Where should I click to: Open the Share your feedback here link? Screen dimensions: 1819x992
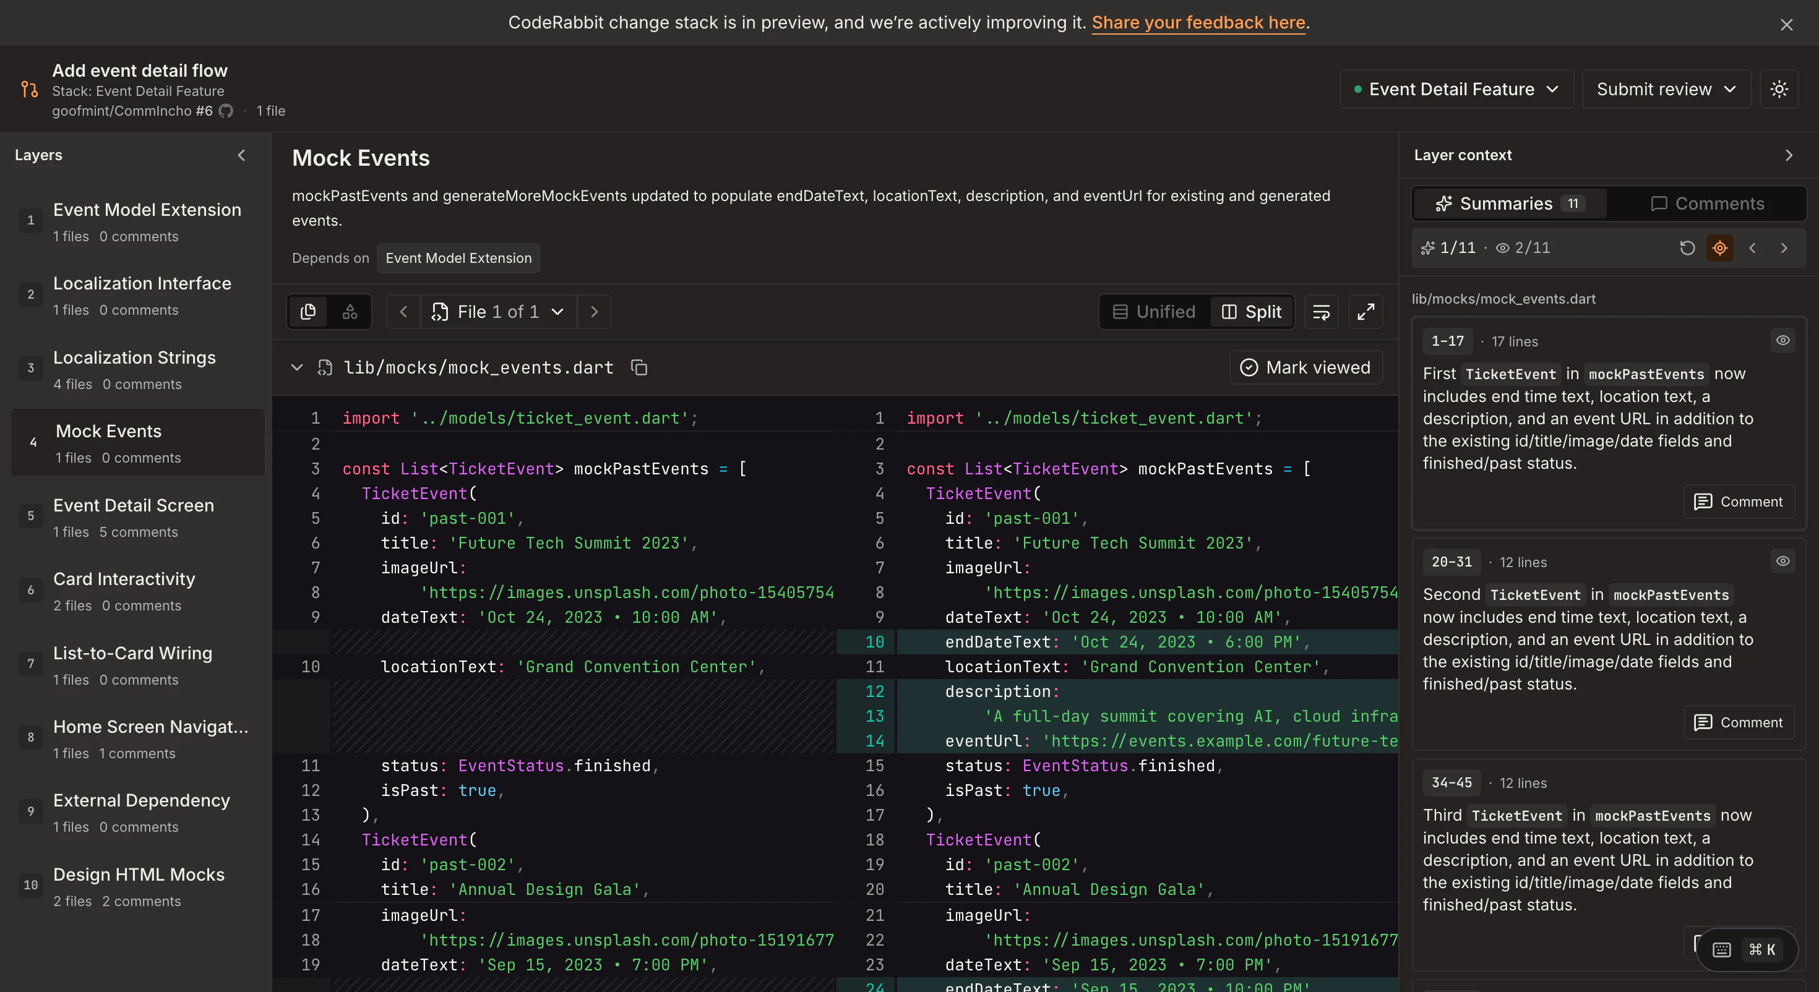click(1198, 23)
